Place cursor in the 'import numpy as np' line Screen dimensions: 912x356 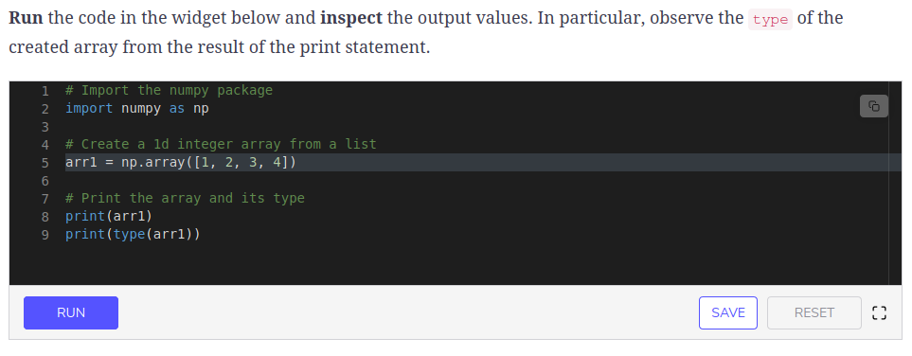pyautogui.click(x=137, y=108)
